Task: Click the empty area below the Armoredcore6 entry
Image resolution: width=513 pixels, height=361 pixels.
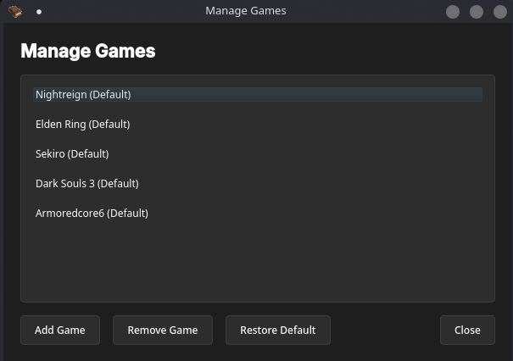Action: pos(254,263)
